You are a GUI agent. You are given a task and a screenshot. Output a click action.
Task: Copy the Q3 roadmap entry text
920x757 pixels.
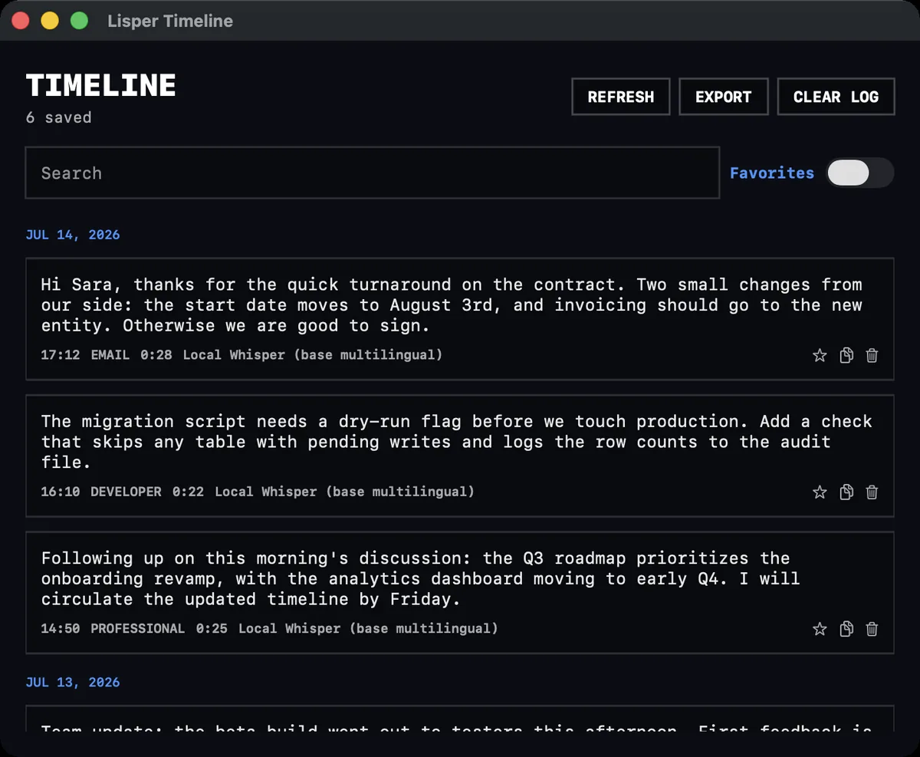pos(846,629)
